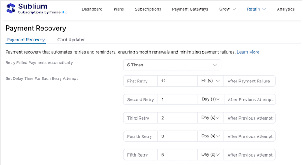Click the 'Third Retry' label
The height and width of the screenshot is (165, 303).
click(138, 118)
